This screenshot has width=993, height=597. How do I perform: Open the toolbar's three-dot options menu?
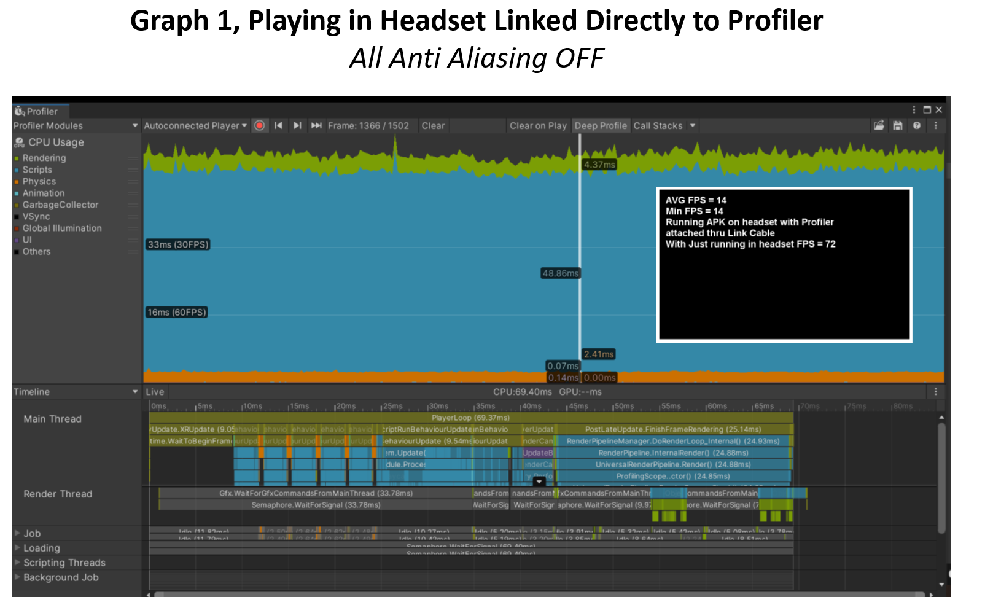[936, 125]
